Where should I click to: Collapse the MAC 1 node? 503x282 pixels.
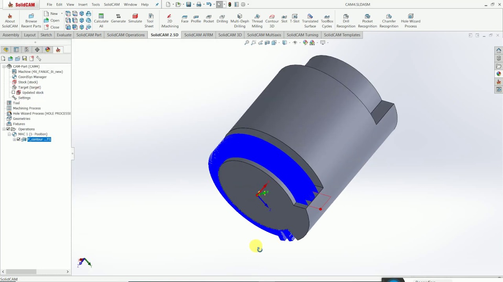[x=9, y=134]
